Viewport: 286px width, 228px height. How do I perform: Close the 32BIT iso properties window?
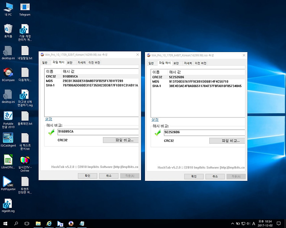pos(138,55)
